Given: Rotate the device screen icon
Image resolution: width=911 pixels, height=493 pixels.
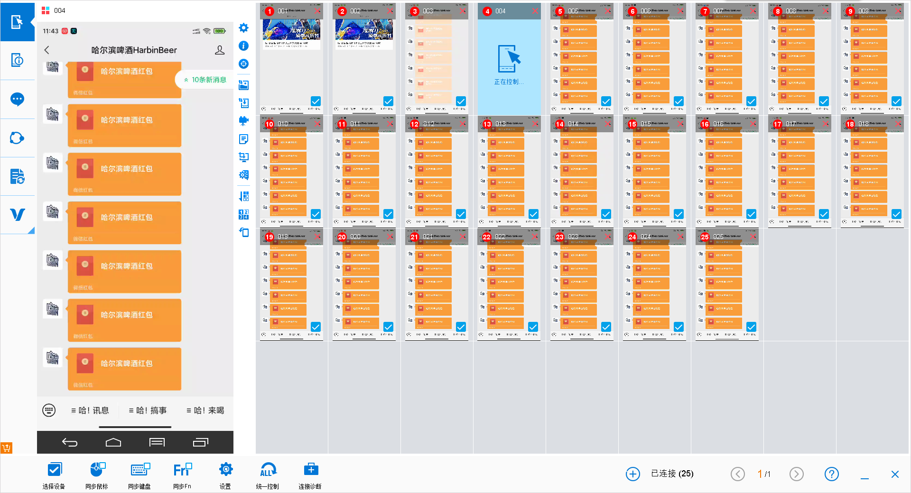Looking at the screenshot, I should (x=243, y=232).
